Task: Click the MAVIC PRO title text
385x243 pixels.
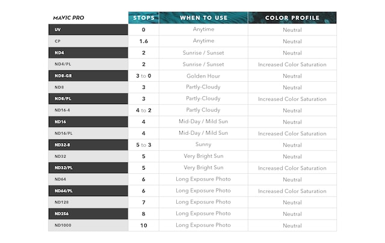Action: (68, 18)
